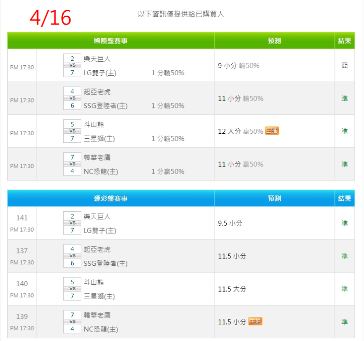Click NC恐龍(主) in the 國際盤賽事 table

click(101, 172)
